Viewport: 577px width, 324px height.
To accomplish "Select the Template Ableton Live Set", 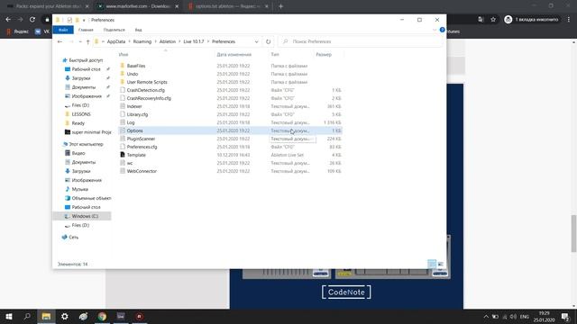I will [136, 155].
